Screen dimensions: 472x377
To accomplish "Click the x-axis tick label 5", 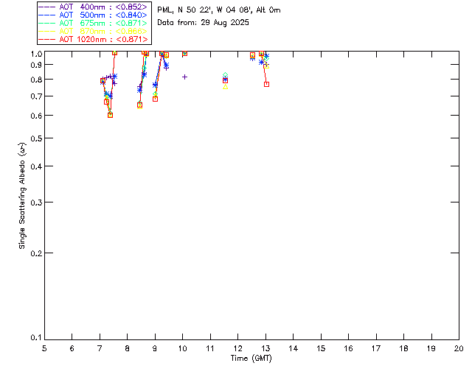I will [x=44, y=348].
